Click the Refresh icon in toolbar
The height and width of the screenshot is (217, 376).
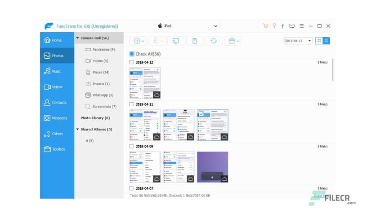coord(214,41)
